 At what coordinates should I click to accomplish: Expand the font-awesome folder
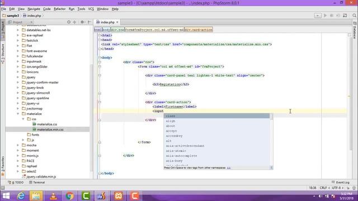pos(18,51)
